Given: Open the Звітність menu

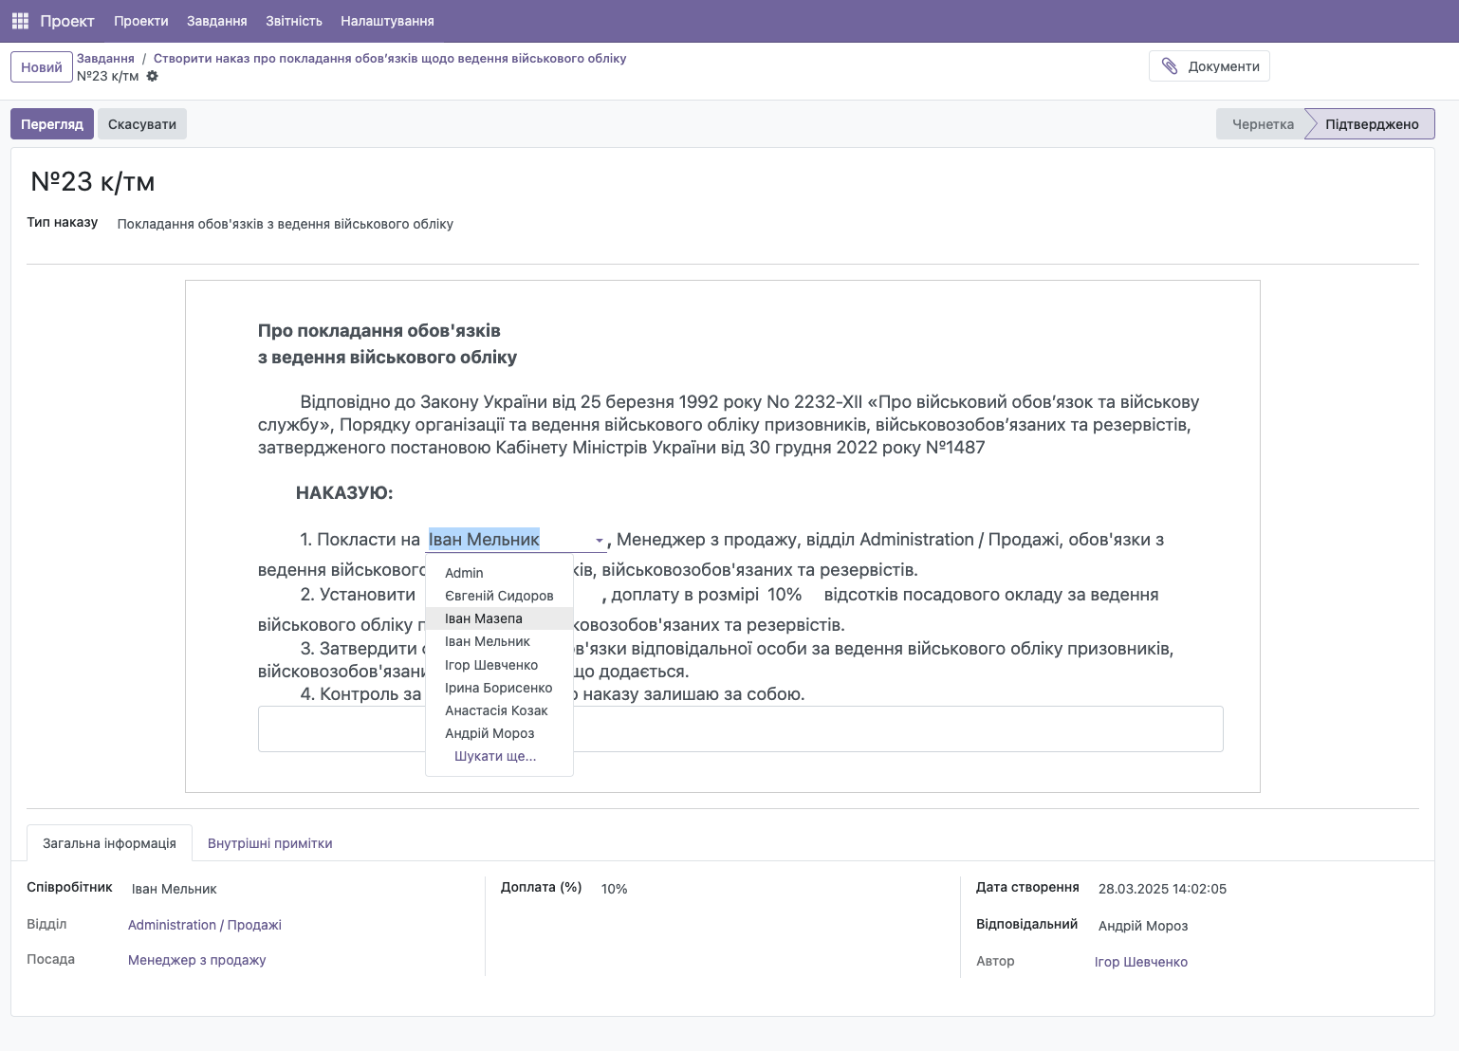Looking at the screenshot, I should coord(294,21).
